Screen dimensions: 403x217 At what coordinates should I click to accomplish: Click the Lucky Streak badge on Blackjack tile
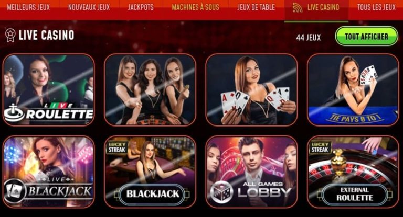pos(117,147)
